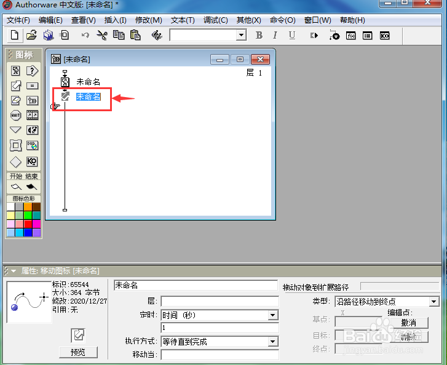Undo the last action via toolbar
Image resolution: width=447 pixels, height=365 pixels.
85,35
